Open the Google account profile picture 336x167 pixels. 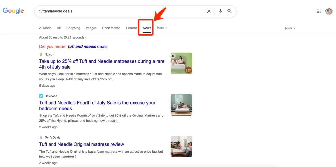coord(329,11)
